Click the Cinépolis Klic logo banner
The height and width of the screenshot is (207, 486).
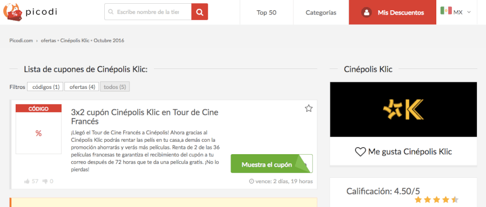[x=403, y=109]
